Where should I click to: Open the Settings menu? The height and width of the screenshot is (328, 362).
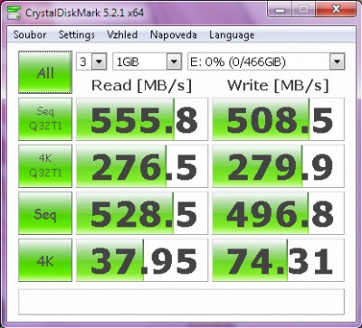tap(77, 35)
